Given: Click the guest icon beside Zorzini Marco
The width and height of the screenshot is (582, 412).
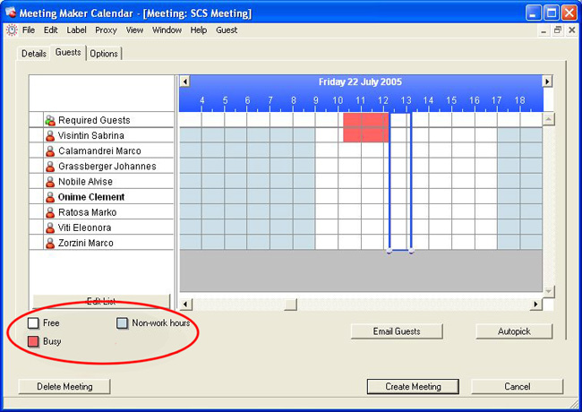Looking at the screenshot, I should click(x=50, y=244).
